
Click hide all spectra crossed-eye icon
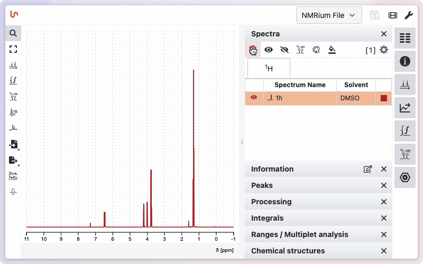tap(284, 50)
